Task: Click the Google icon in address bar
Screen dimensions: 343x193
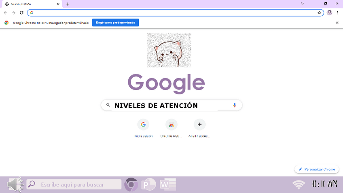Action: [x=32, y=13]
